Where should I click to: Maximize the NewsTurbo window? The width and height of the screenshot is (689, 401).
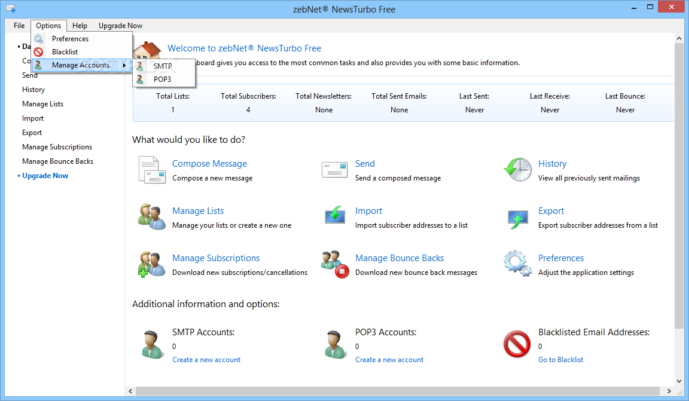tap(650, 7)
